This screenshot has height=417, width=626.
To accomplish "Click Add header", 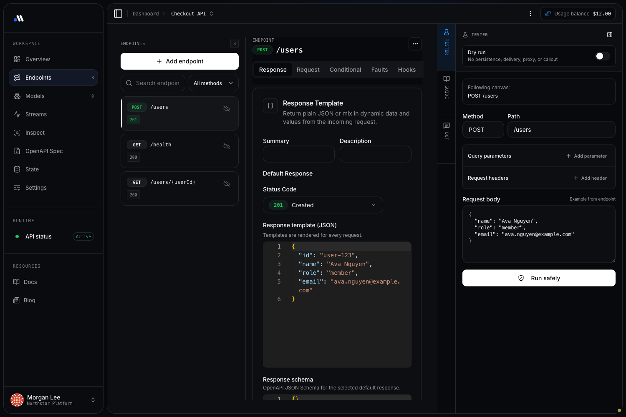I will pos(590,178).
